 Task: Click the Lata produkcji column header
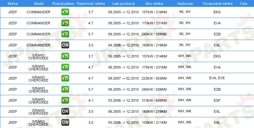[x=123, y=4]
